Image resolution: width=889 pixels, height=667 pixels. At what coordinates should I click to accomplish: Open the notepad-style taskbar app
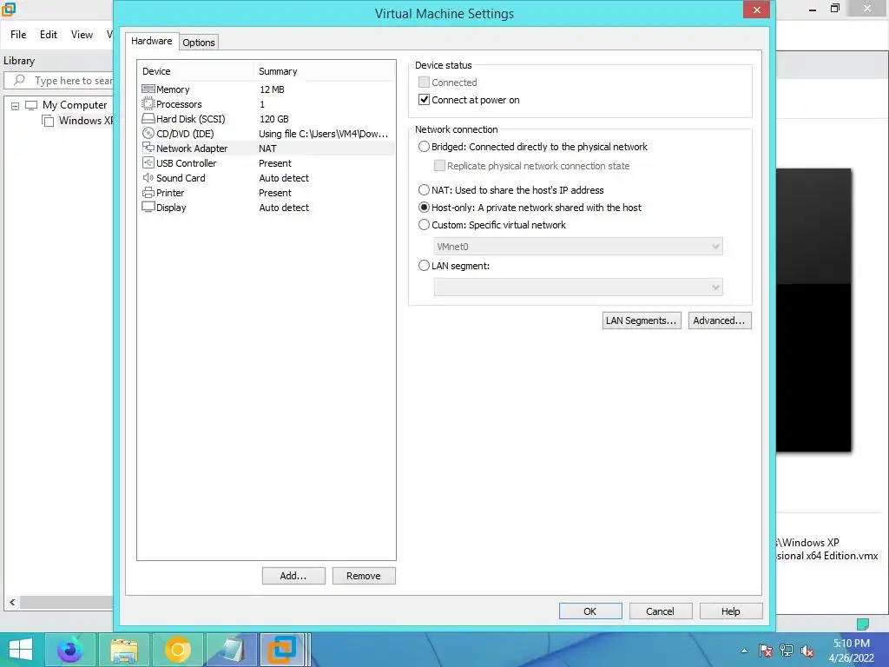[231, 650]
